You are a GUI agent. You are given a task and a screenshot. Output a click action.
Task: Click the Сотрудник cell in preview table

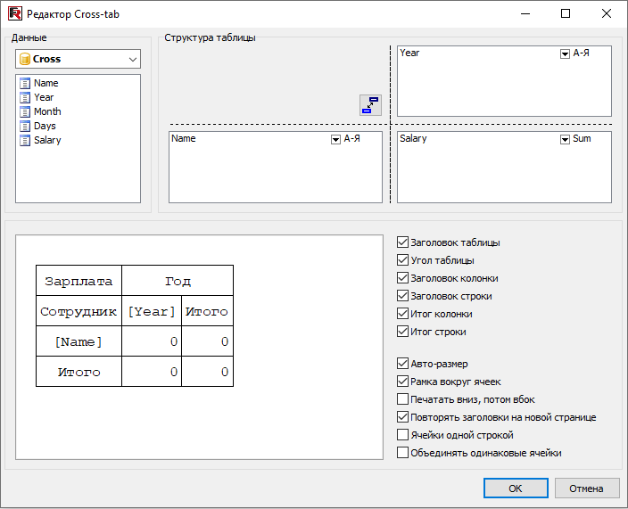point(78,312)
